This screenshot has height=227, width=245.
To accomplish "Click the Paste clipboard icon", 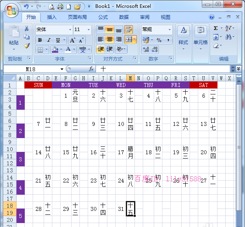I will (x=14, y=31).
